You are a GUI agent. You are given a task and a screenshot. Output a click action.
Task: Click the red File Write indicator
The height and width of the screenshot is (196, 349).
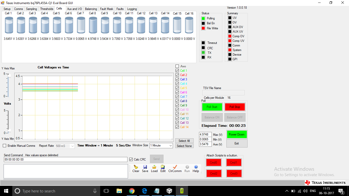coord(203,28)
